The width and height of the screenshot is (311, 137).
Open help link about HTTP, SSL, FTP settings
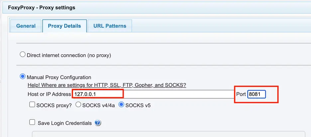point(107,85)
